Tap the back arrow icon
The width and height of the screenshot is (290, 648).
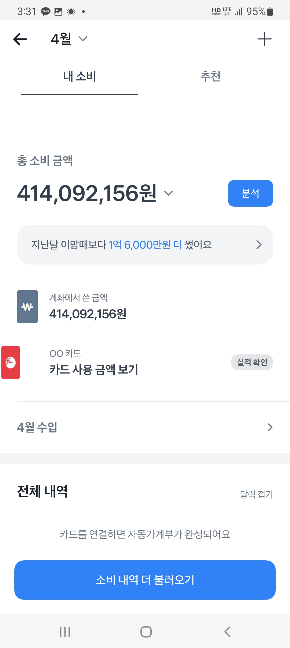[x=20, y=39]
